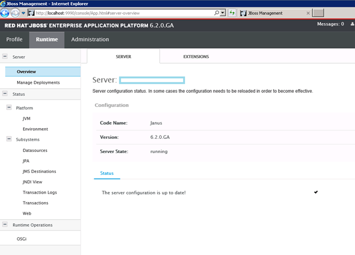Open JNDI View subsystem

pyautogui.click(x=32, y=182)
